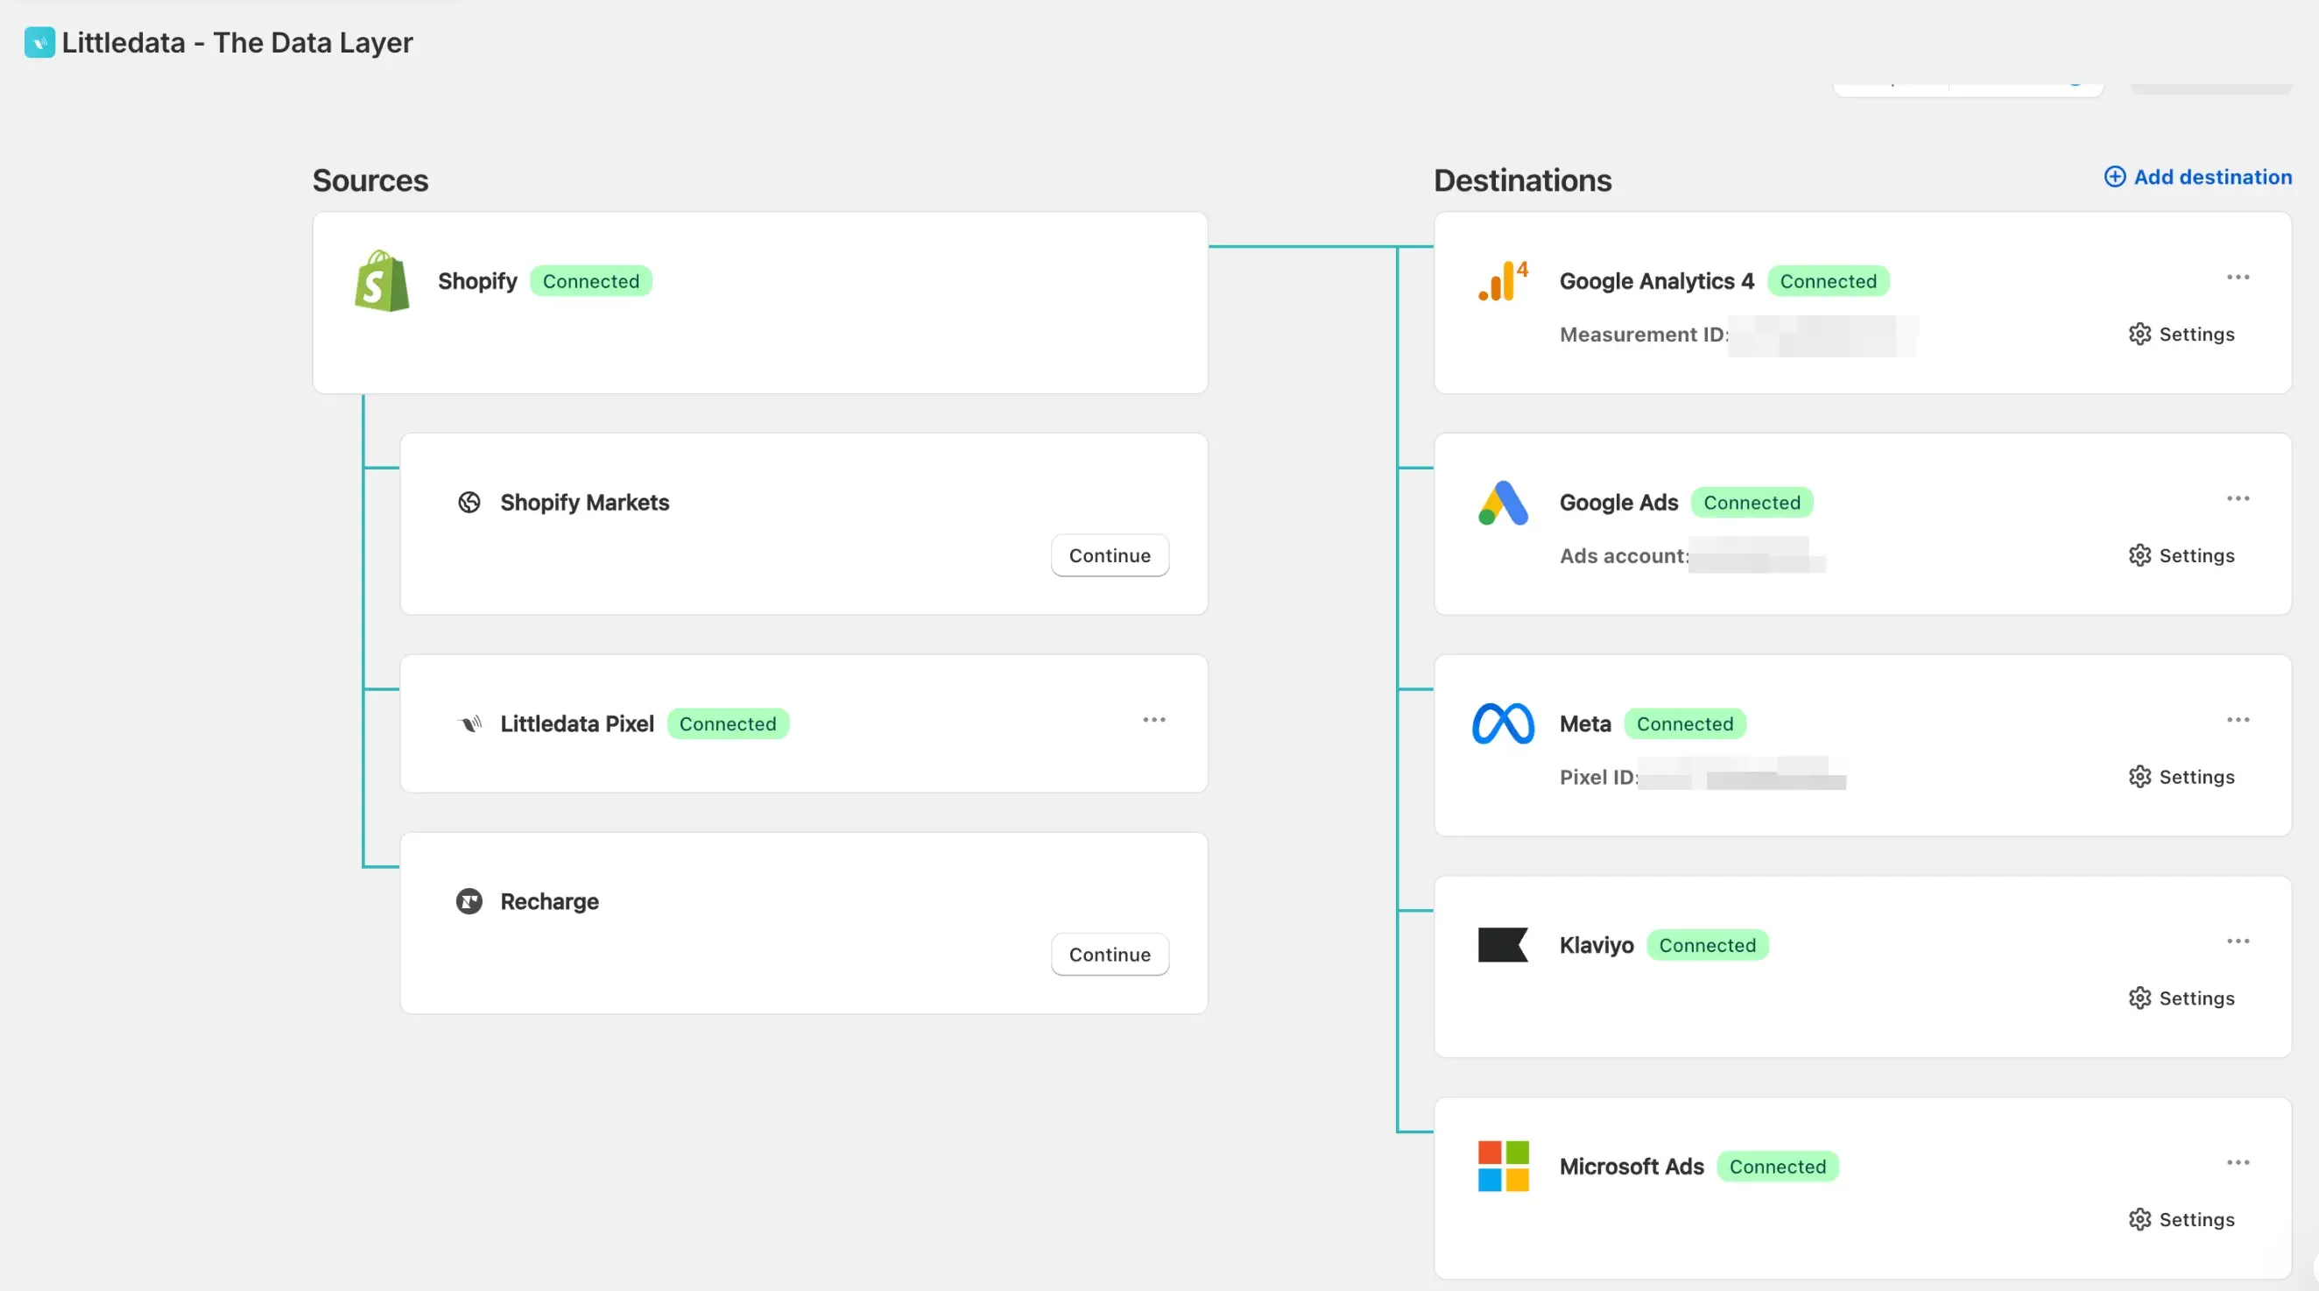Open the three-dot menu for Littledata Pixel
The width and height of the screenshot is (2319, 1291).
point(1154,719)
